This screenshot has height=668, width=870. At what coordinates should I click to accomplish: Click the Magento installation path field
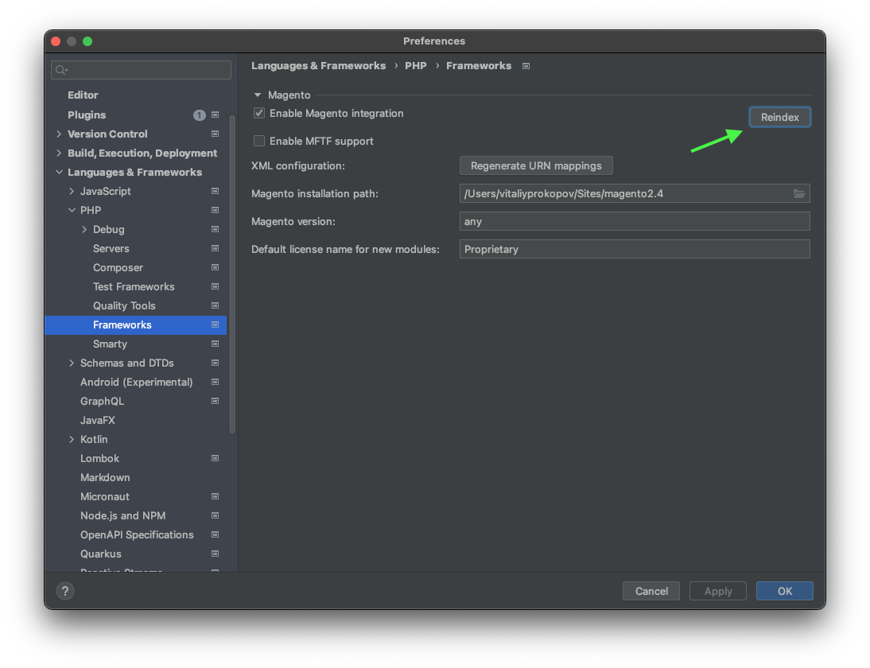pos(635,193)
